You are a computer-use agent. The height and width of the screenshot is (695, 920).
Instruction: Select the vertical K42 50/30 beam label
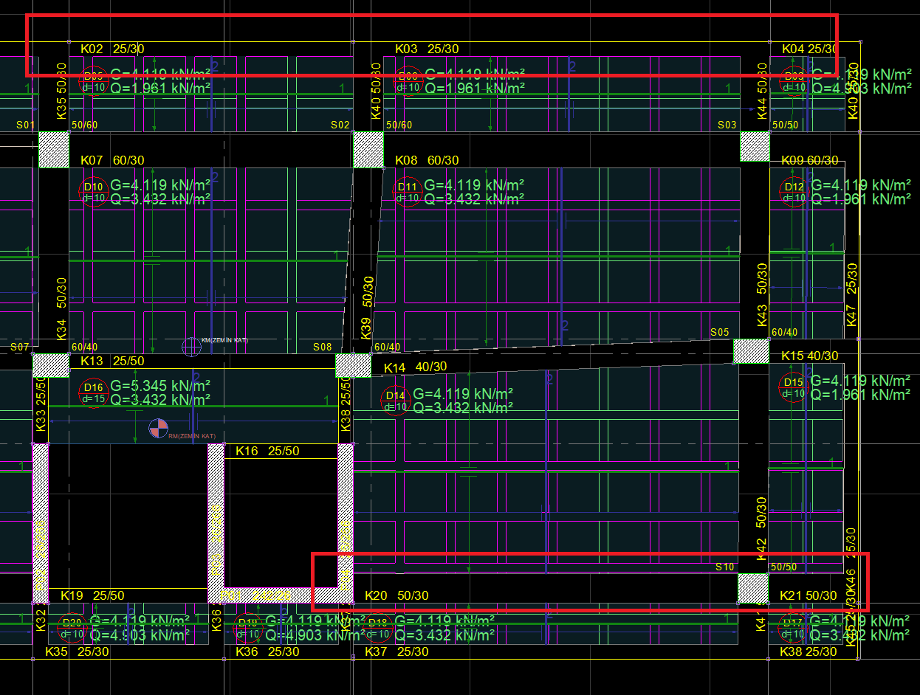tap(762, 528)
